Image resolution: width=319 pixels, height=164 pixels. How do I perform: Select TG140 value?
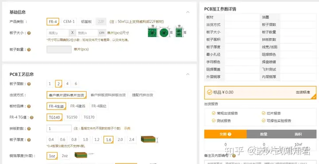(x=54, y=117)
